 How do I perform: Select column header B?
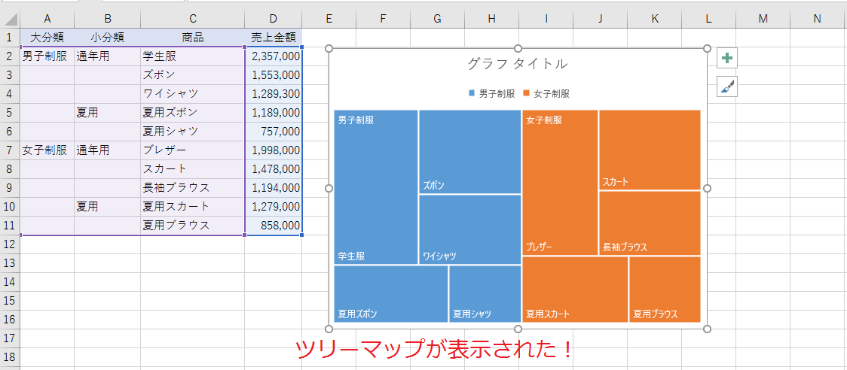(108, 20)
